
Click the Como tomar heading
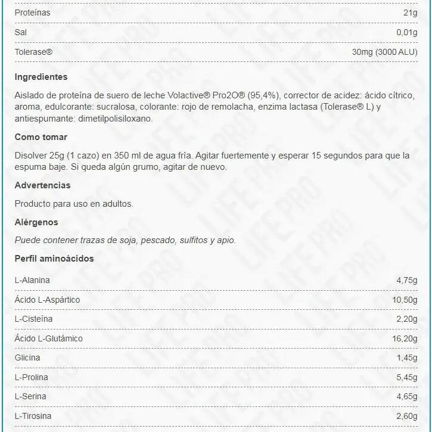[41, 137]
